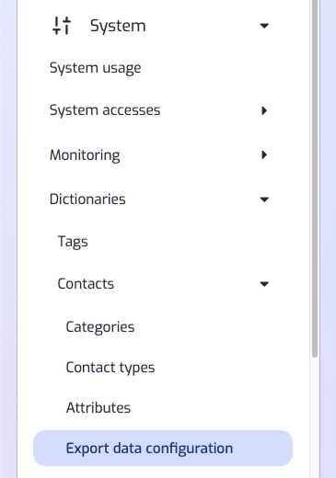Click empty scrollbar track below the thumb

click(315, 416)
